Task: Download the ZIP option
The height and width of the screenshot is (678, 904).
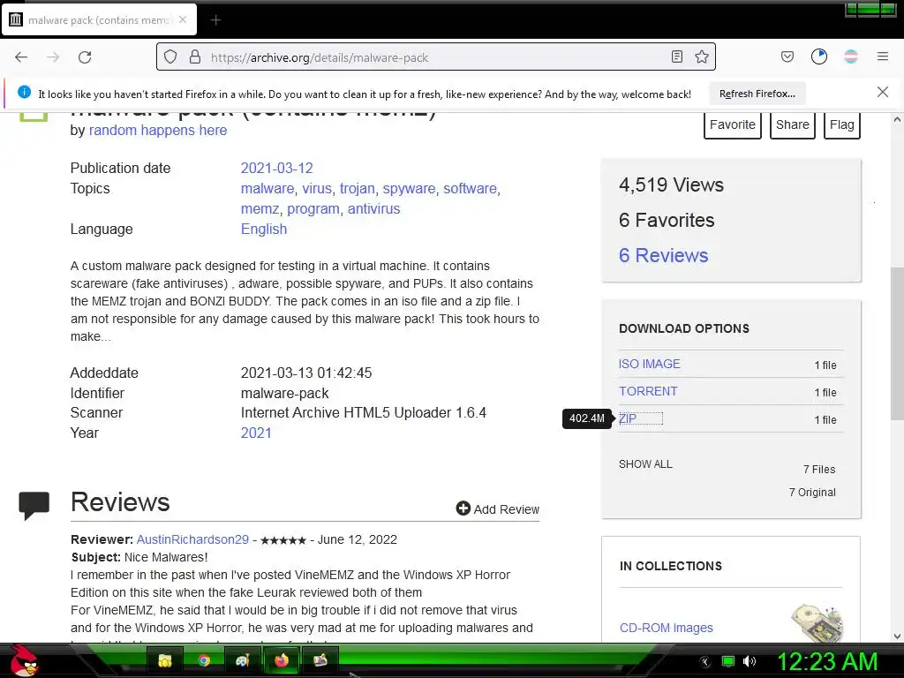Action: [x=628, y=418]
